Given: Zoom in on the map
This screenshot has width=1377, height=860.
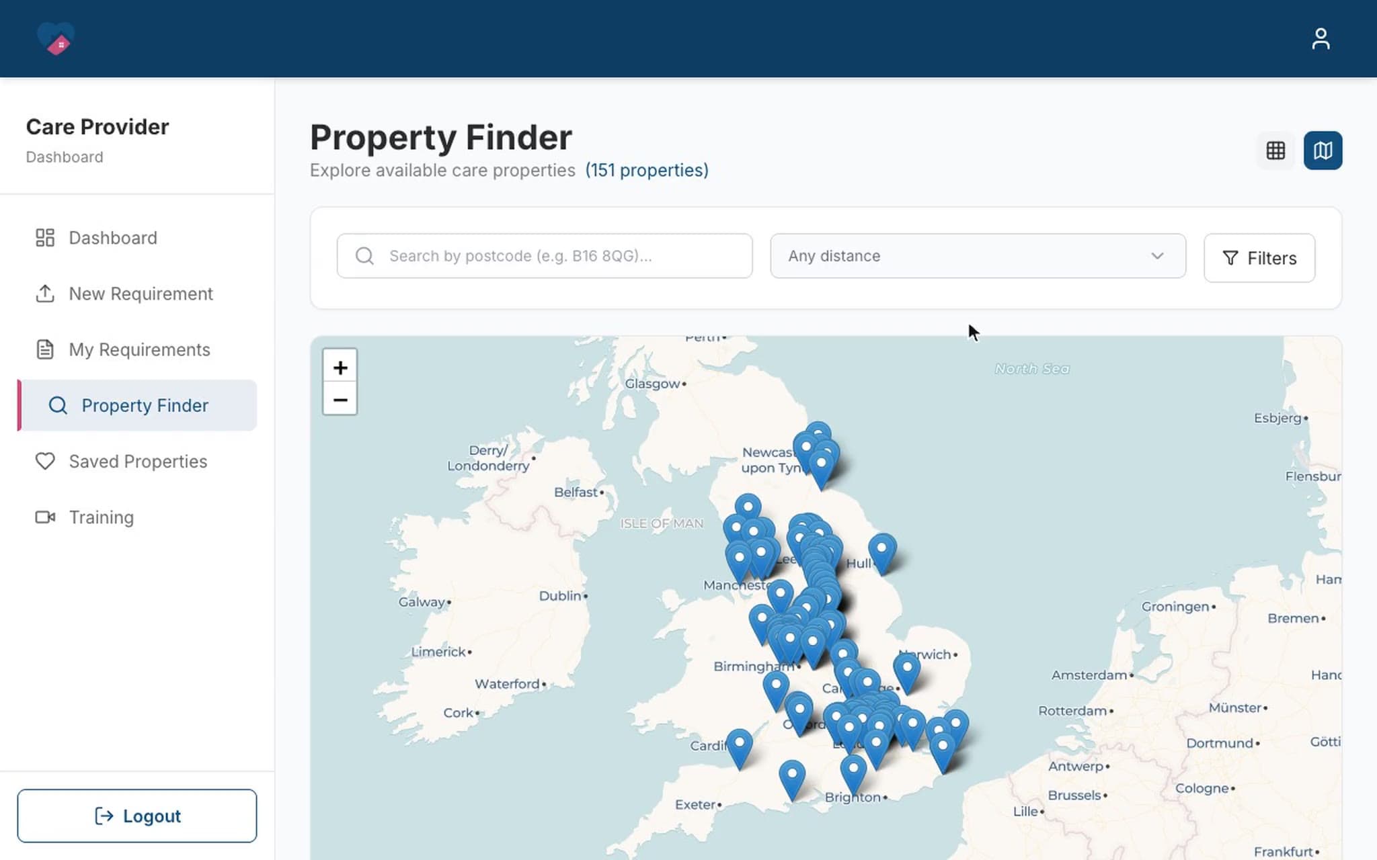Looking at the screenshot, I should tap(340, 367).
